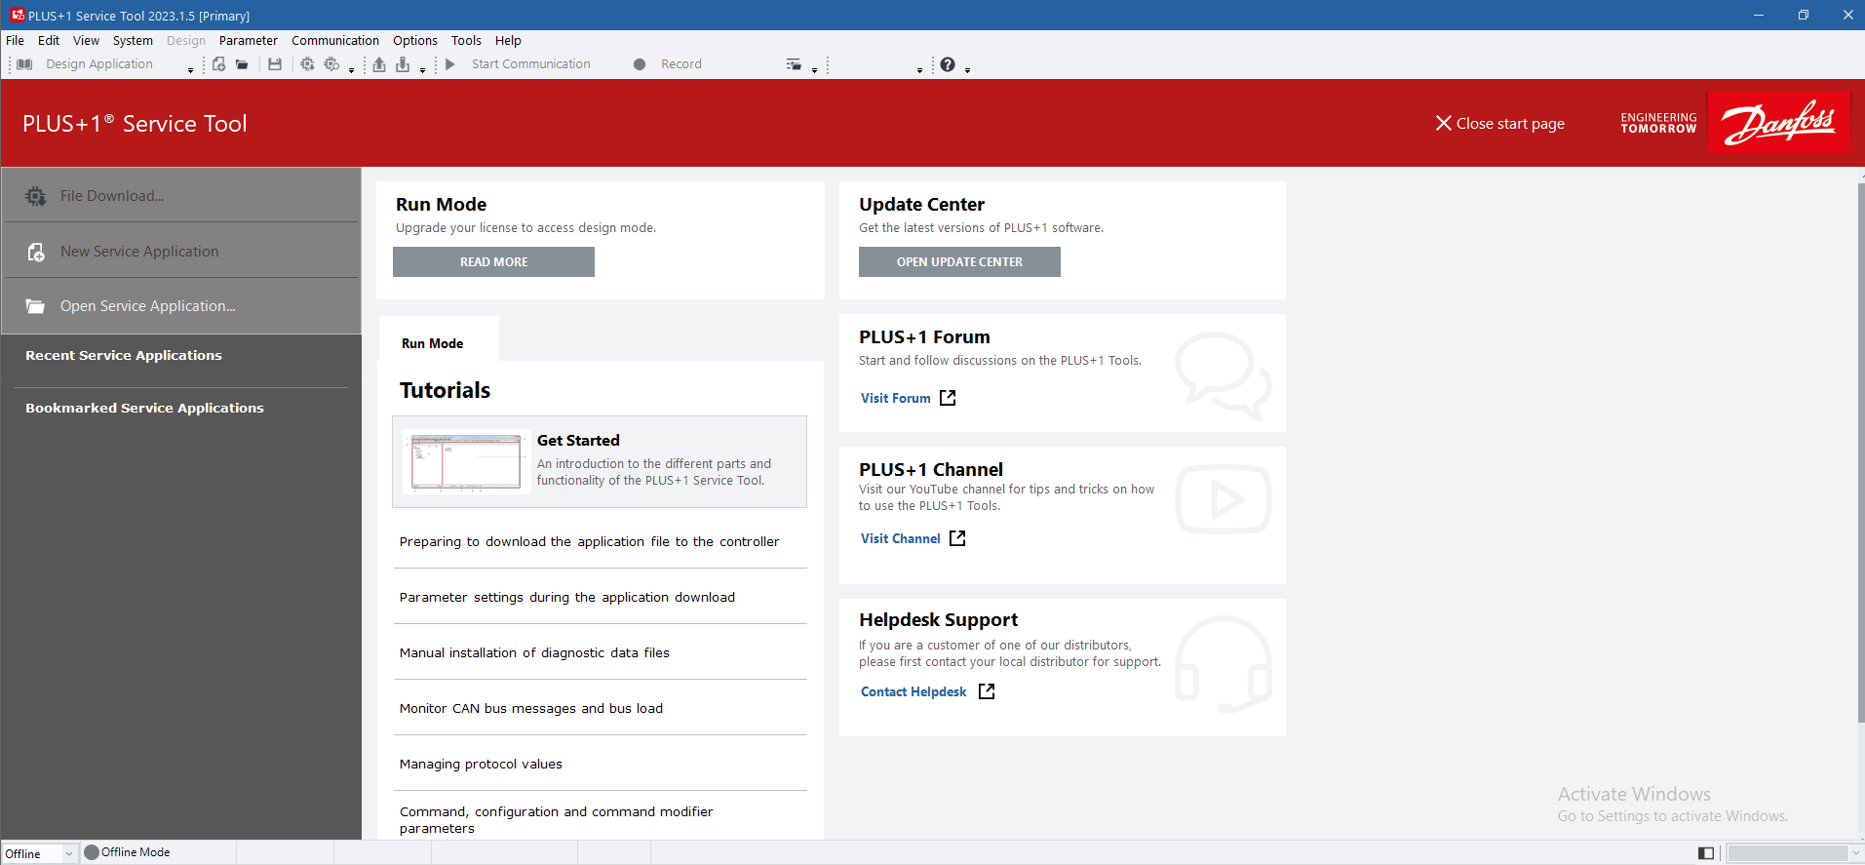The height and width of the screenshot is (865, 1865).
Task: Click the Open Service Application folder icon
Action: [x=35, y=306]
